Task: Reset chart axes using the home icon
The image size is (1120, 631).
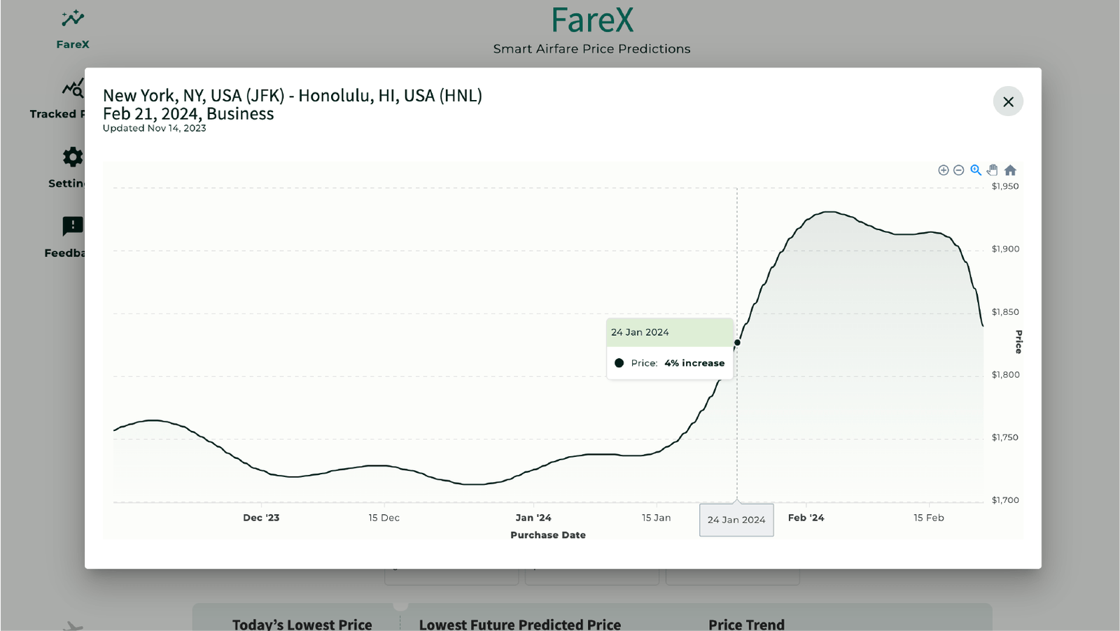Action: tap(1010, 170)
